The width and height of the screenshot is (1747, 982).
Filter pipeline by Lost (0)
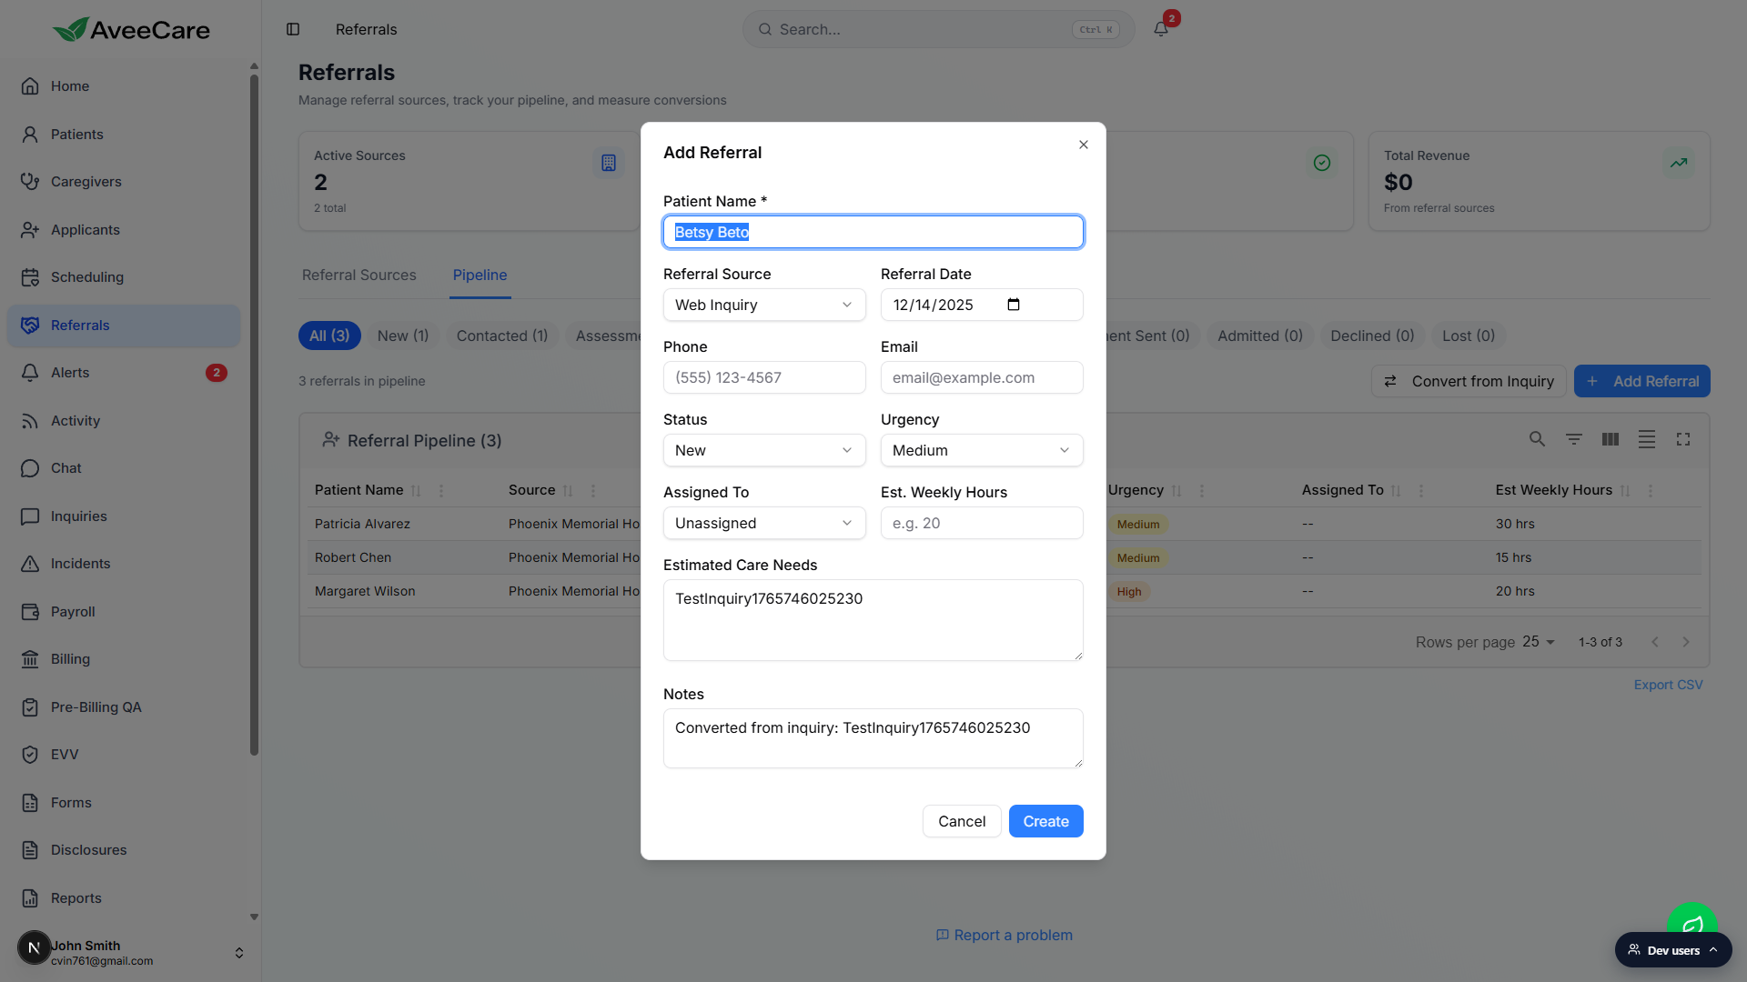coord(1469,336)
